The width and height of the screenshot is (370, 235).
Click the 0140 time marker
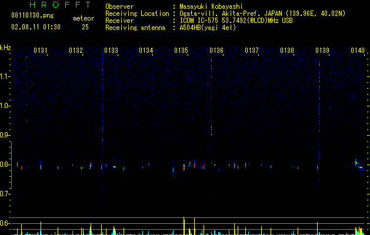click(358, 50)
